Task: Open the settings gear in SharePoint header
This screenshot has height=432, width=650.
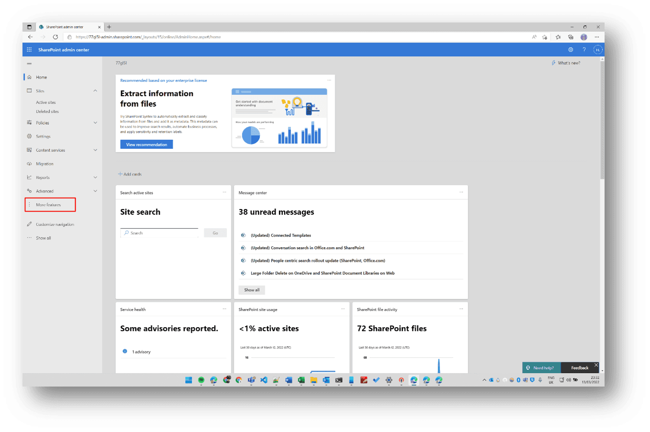Action: pyautogui.click(x=571, y=50)
